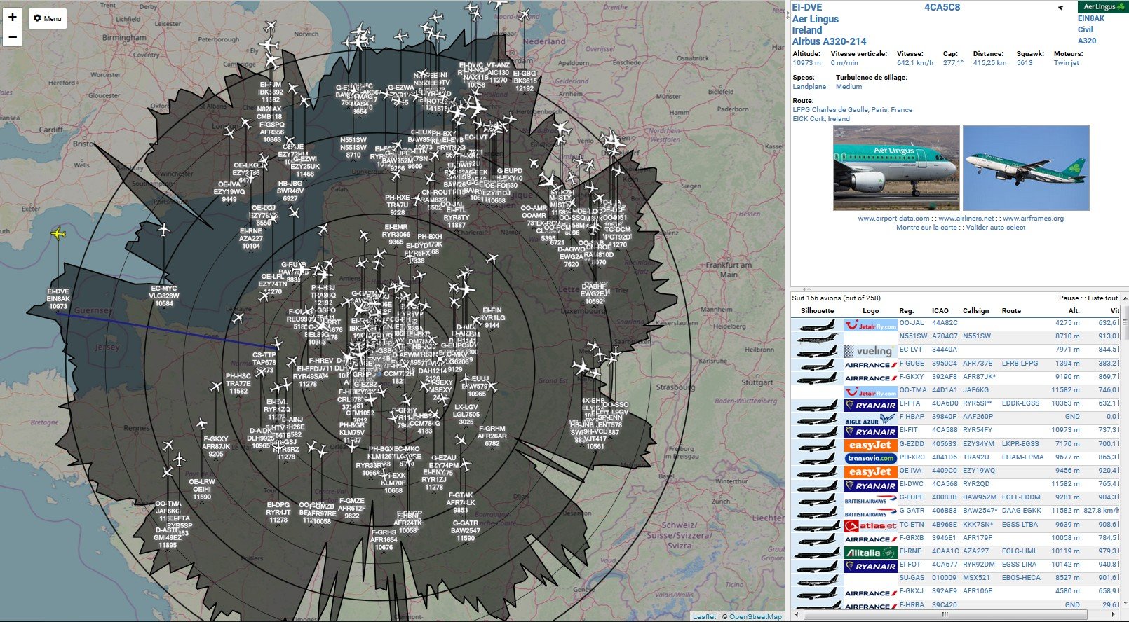Open the Leaflet attribution link
Image resolution: width=1129 pixels, height=622 pixels.
(704, 617)
